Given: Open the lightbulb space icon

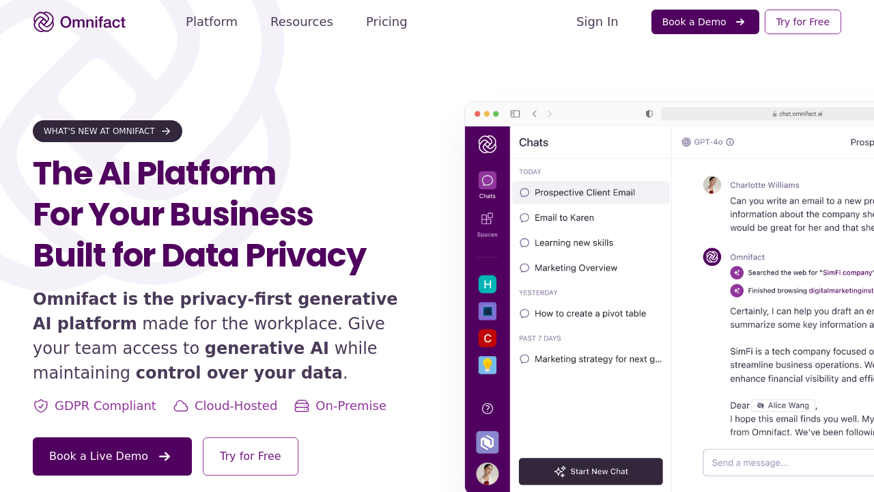Looking at the screenshot, I should pos(488,365).
